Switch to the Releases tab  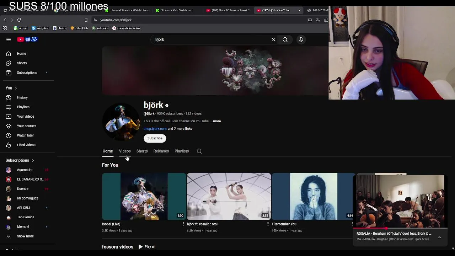pyautogui.click(x=161, y=151)
